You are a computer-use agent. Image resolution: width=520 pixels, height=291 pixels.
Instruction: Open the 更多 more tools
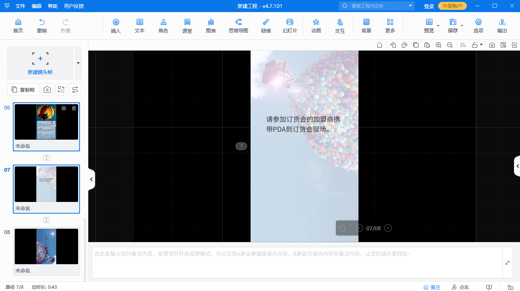[x=390, y=26]
